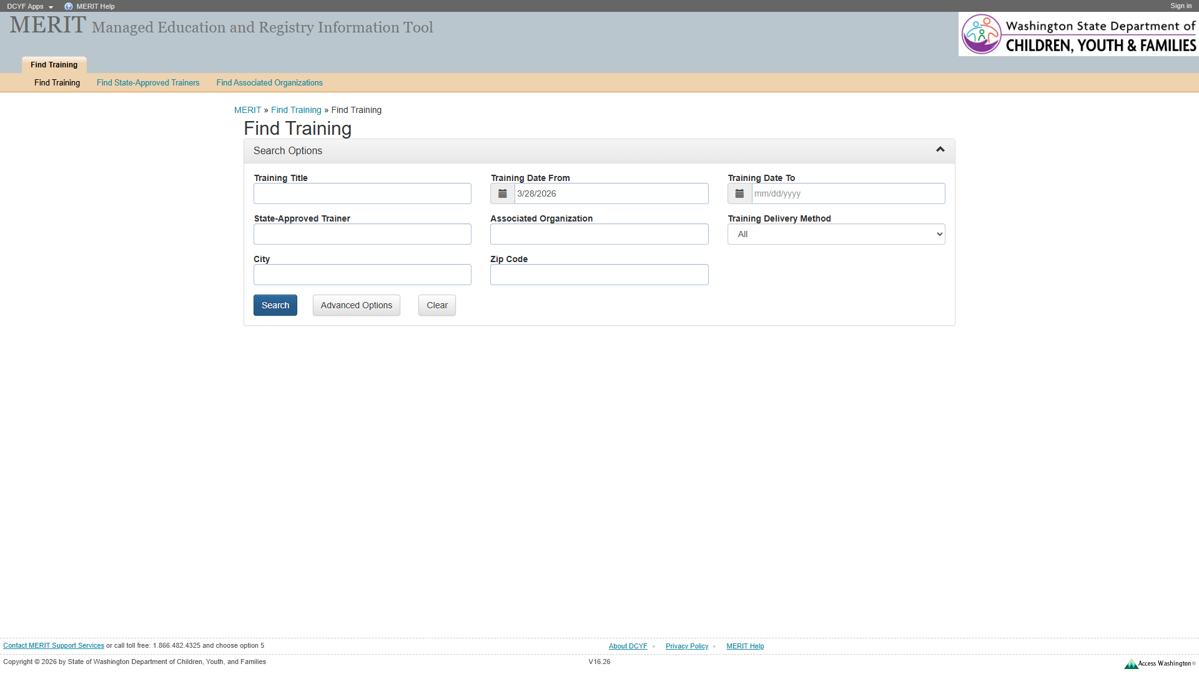Open the DCYF Apps dropdown
1199x674 pixels.
coord(29,6)
